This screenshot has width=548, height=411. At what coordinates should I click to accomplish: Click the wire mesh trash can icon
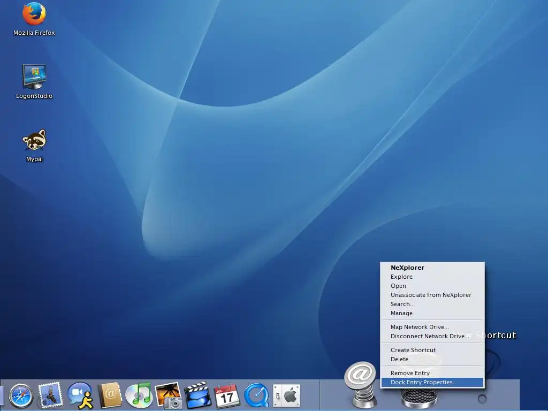418,398
